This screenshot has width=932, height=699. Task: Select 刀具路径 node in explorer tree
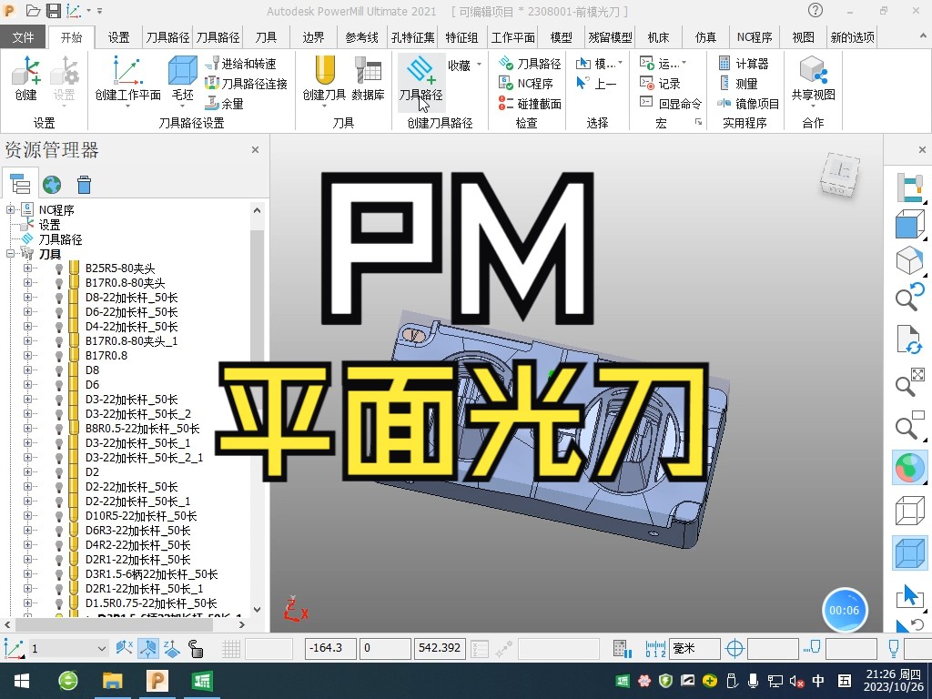60,239
